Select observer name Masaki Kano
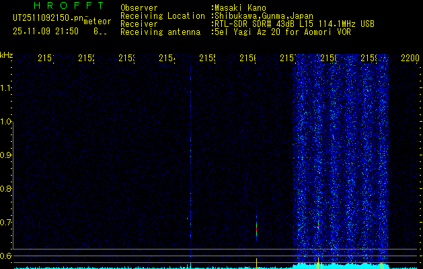 click(x=240, y=8)
